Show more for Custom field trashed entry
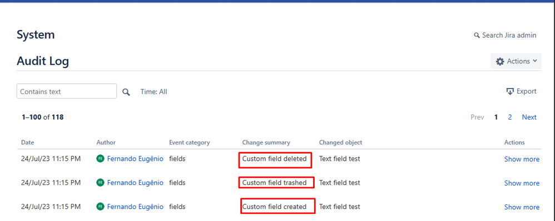555x221 pixels. 522,183
